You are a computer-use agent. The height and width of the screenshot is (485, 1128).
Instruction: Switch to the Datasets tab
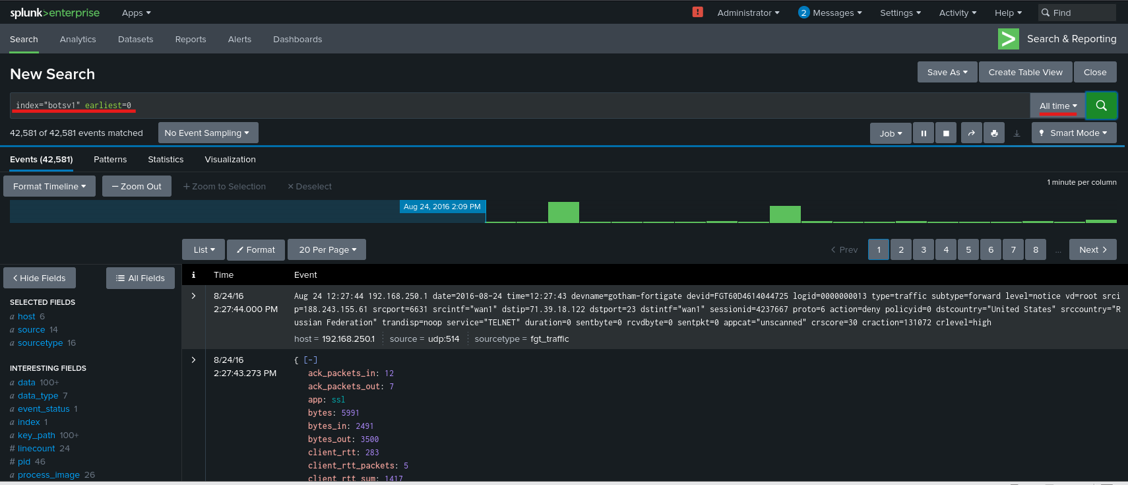pyautogui.click(x=135, y=39)
